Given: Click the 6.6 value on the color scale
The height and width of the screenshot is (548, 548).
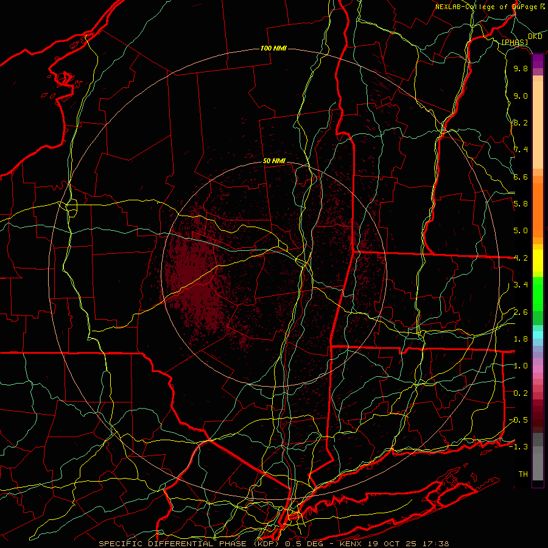Looking at the screenshot, I should pos(521,177).
